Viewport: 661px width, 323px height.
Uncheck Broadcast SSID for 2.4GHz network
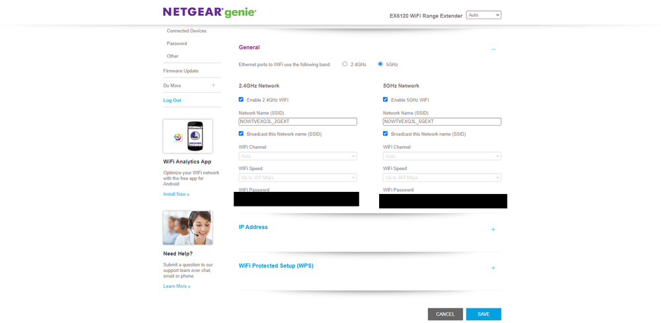(242, 134)
